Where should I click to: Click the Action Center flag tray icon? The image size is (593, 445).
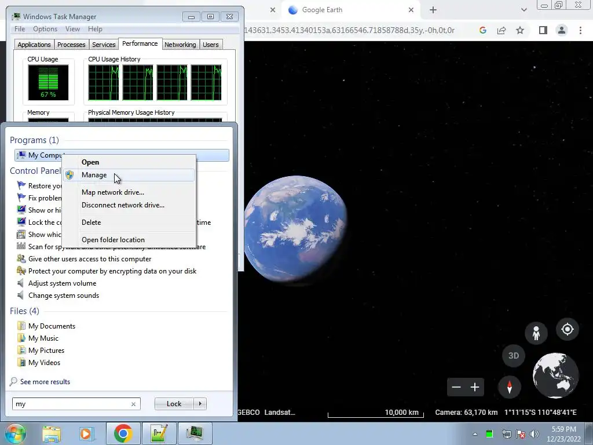click(x=521, y=434)
